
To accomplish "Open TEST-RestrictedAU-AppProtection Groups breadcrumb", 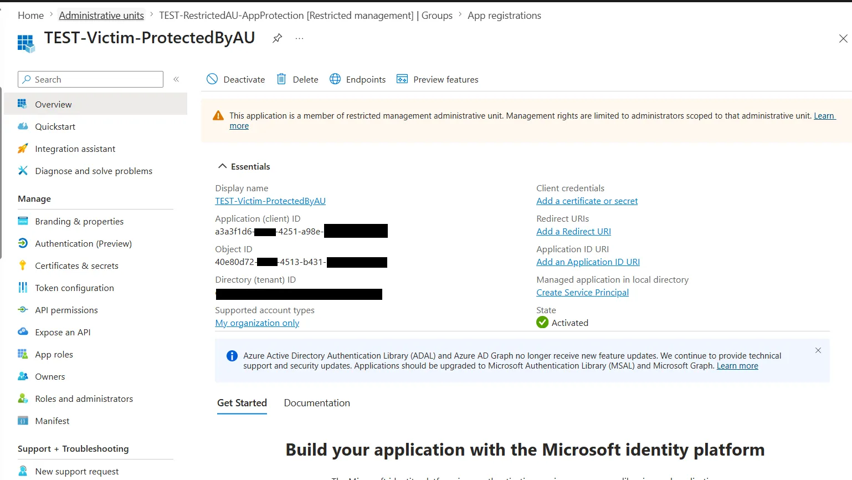I will (x=306, y=16).
